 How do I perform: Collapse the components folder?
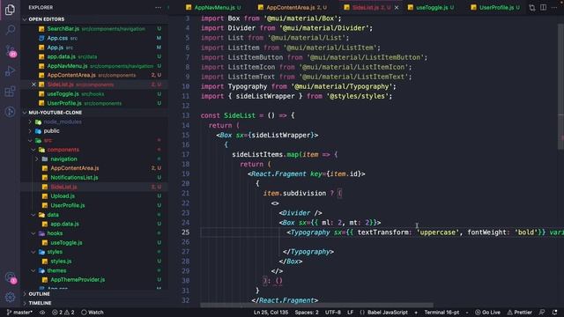pos(63,150)
